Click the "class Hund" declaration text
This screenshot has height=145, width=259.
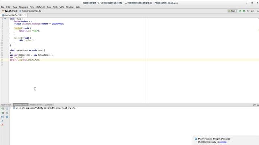(x=15, y=19)
